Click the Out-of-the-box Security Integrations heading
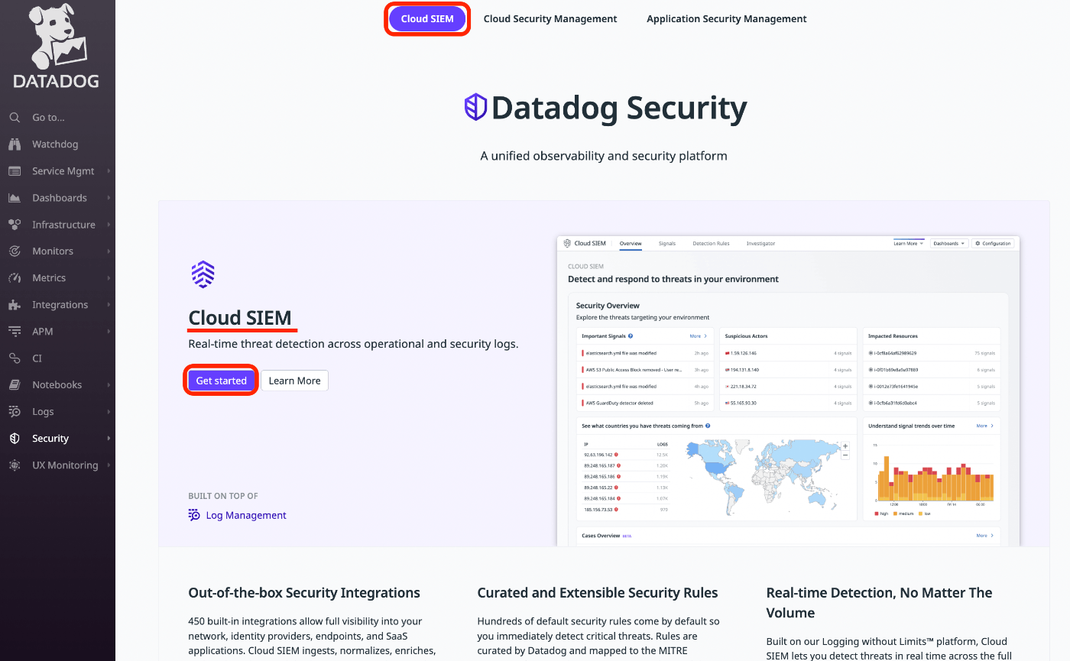 click(x=304, y=592)
